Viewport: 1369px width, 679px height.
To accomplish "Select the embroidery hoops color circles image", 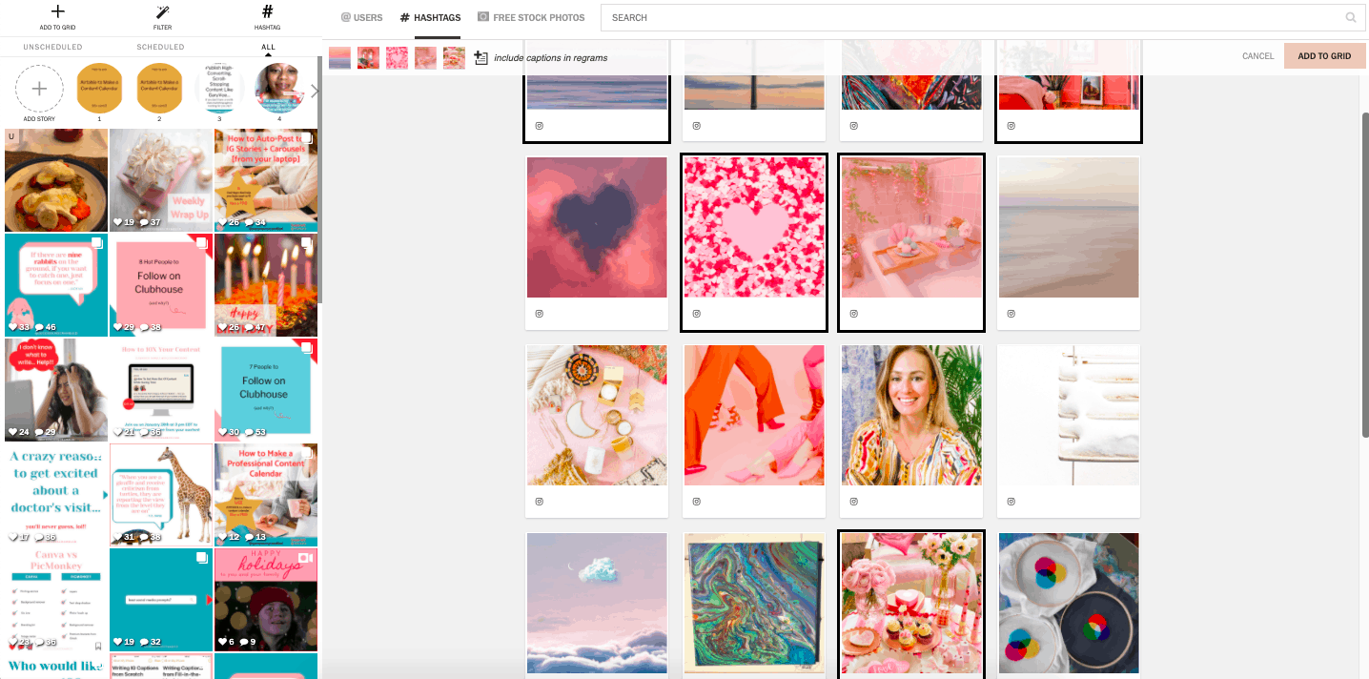I will point(1069,604).
